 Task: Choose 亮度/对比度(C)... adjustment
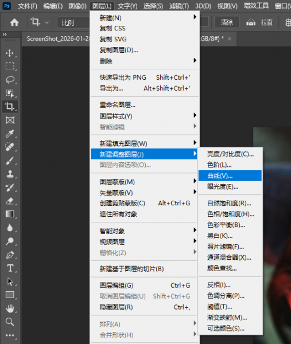tap(230, 154)
